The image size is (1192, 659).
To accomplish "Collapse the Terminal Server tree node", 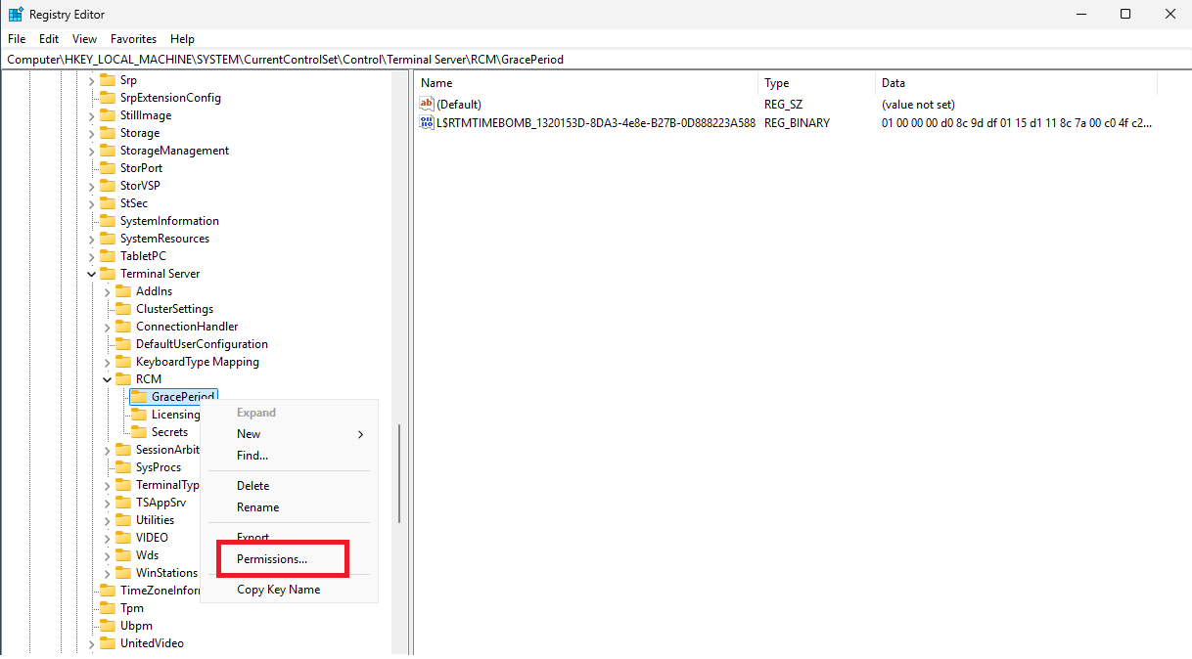I will pos(92,274).
